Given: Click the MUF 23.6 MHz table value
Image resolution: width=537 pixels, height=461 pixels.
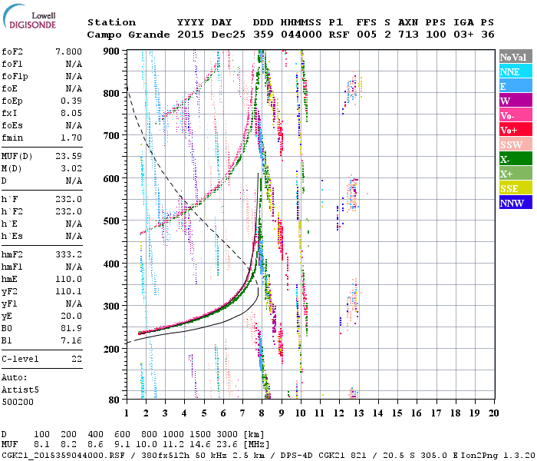Looking at the screenshot, I should [x=227, y=444].
